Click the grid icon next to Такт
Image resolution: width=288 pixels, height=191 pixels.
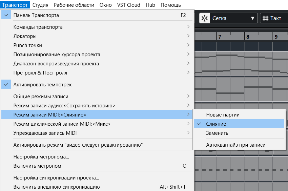(266, 18)
